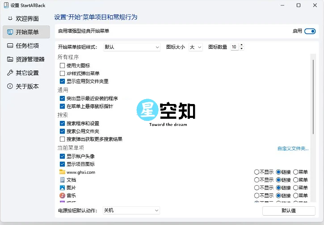Click the www.ghxi.com item label
Screen dimensions: 324x225
[81, 172]
